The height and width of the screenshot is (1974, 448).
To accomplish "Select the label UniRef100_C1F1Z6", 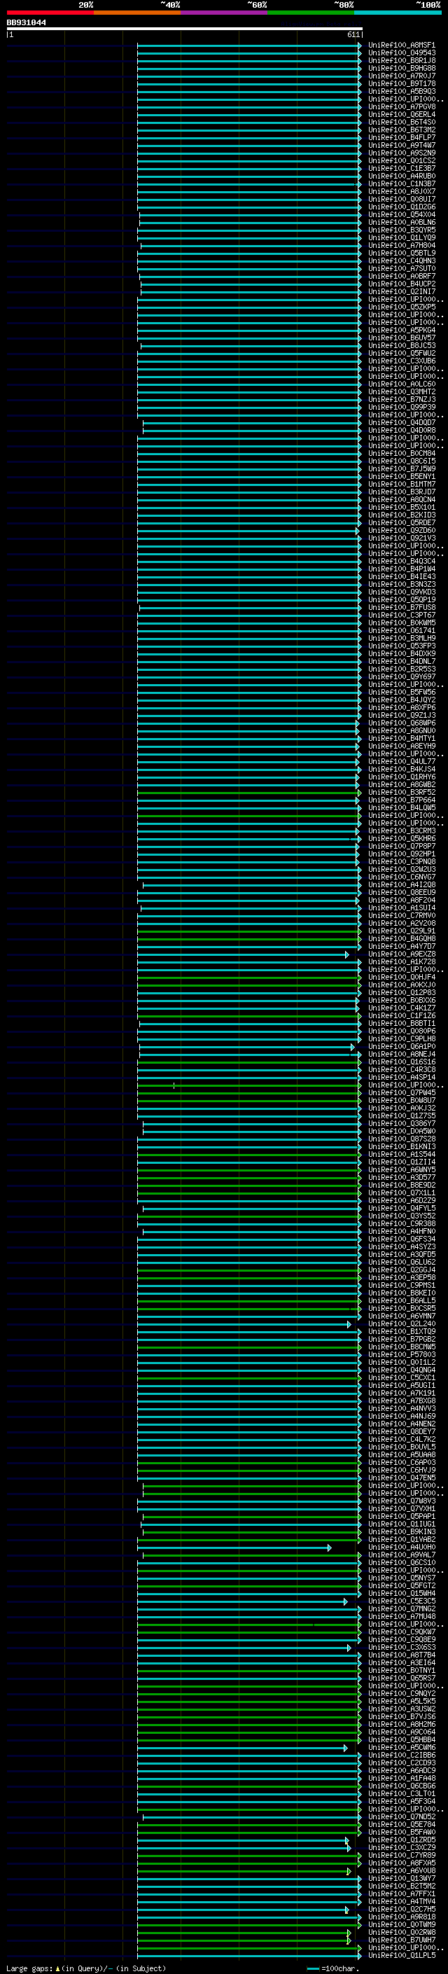I will pyautogui.click(x=401, y=1016).
